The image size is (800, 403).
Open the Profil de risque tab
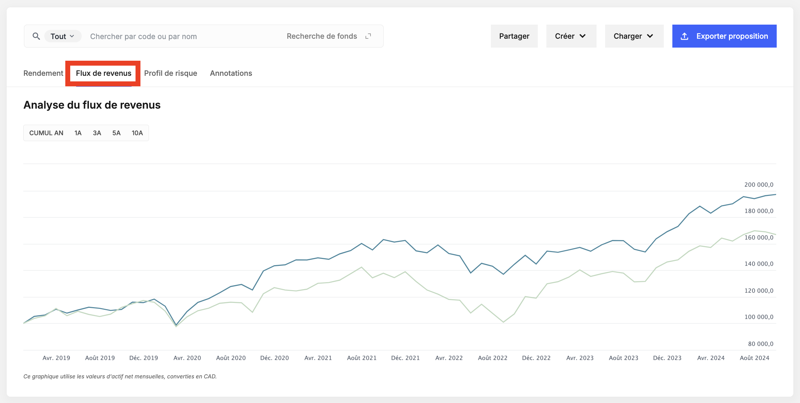171,73
